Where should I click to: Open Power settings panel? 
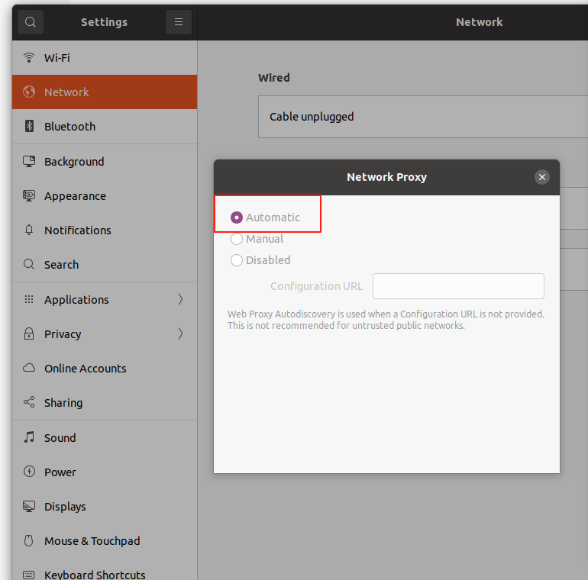105,472
